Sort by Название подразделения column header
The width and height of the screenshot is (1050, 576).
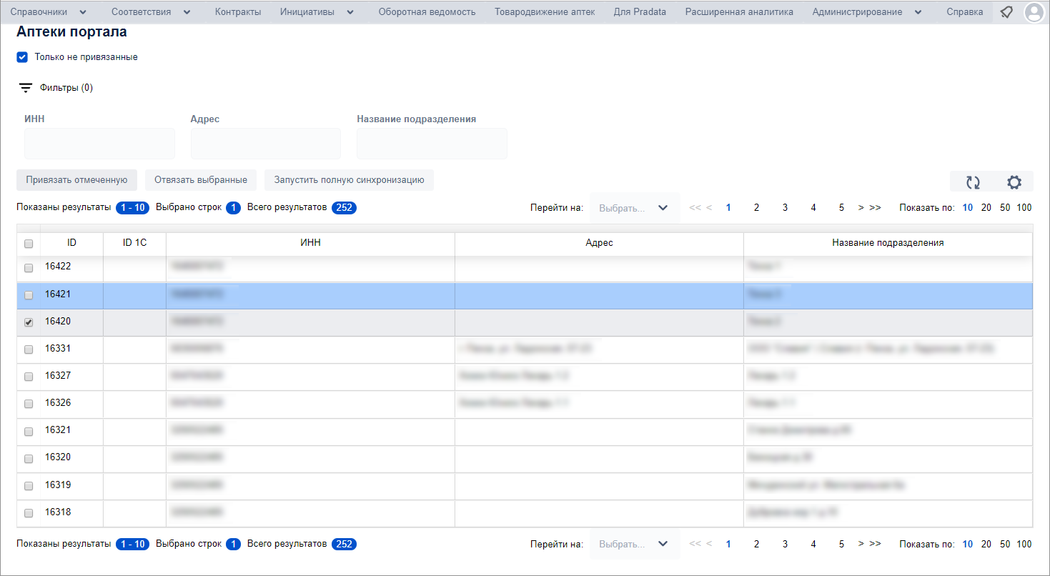888,243
